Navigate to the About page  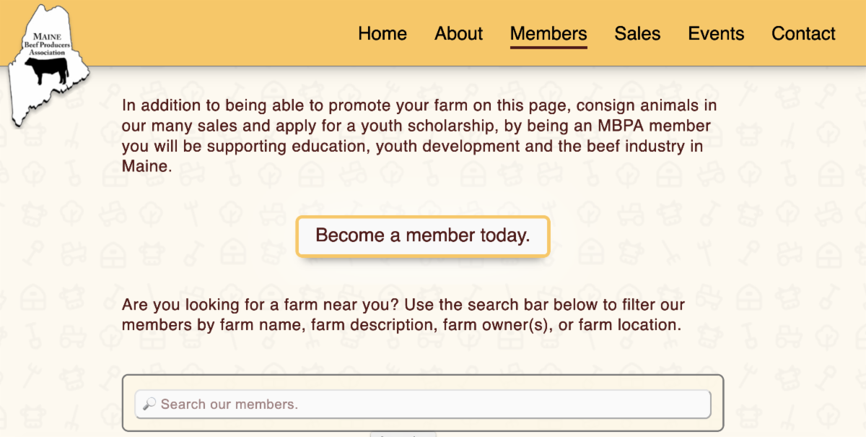pos(458,34)
